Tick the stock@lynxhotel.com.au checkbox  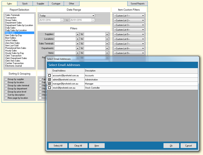49,88
